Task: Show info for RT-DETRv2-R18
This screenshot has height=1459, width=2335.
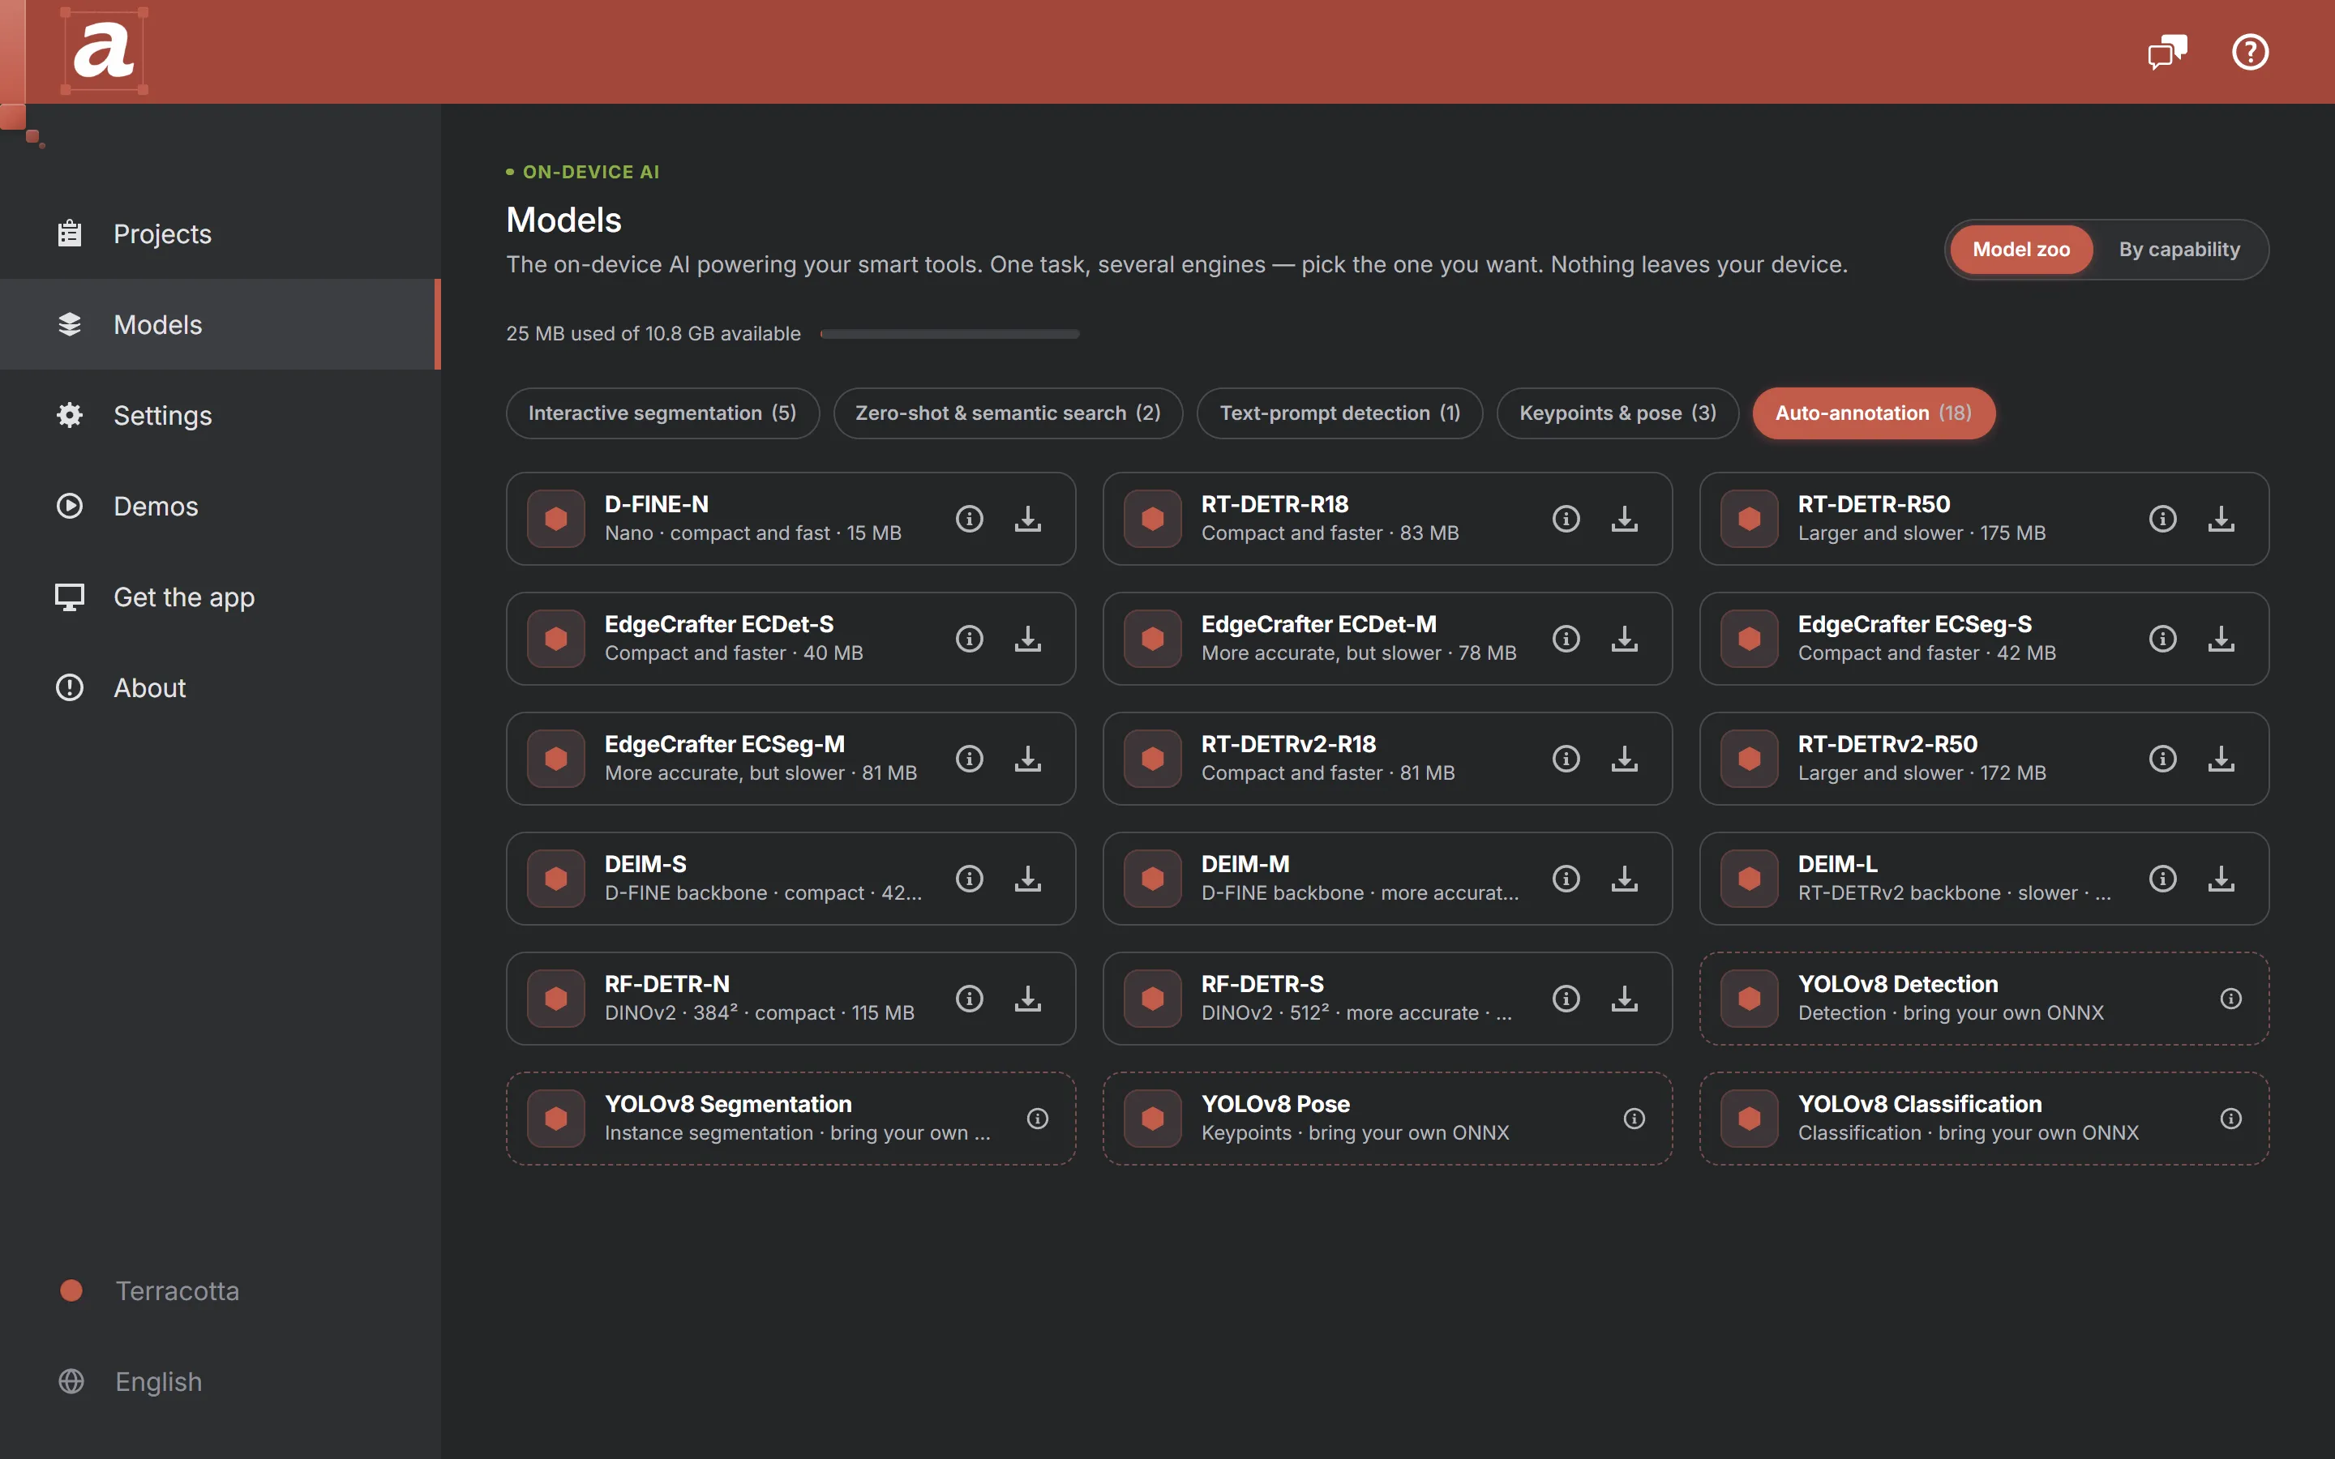Action: [1565, 759]
